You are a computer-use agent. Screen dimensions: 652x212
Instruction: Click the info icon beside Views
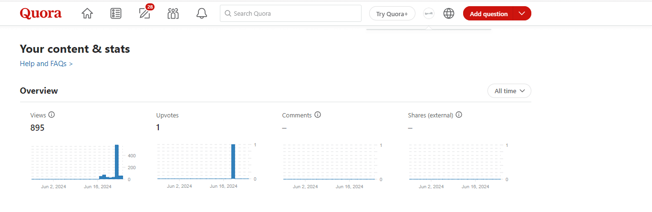(x=52, y=115)
